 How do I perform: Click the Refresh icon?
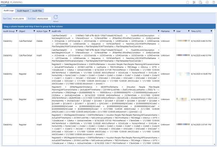click(56, 17)
